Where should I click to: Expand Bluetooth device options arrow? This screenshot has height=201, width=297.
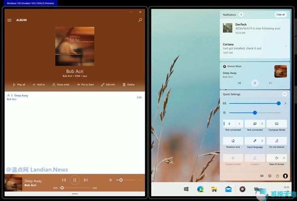pos(239,124)
